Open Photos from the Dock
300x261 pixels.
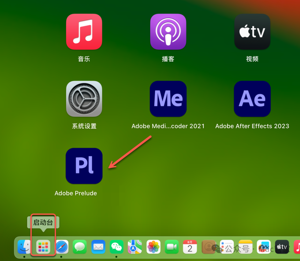click(153, 247)
